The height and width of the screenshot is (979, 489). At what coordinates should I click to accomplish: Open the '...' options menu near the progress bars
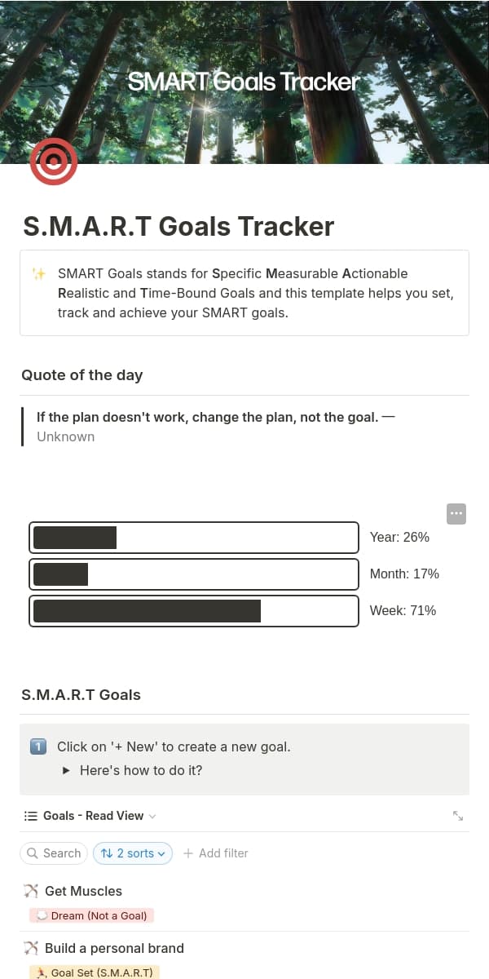pos(456,513)
